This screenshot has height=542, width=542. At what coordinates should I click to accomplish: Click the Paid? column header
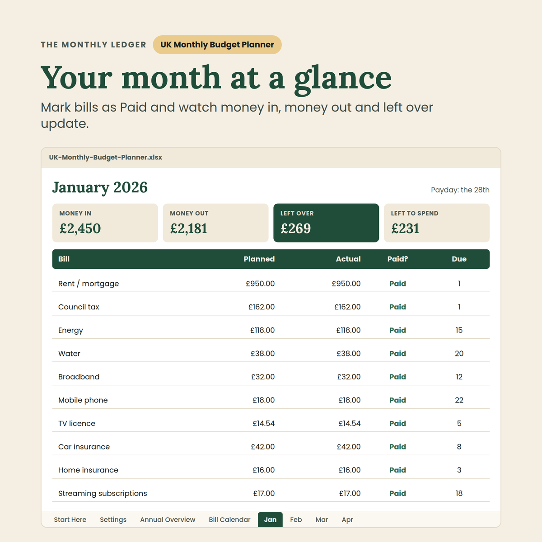click(397, 259)
